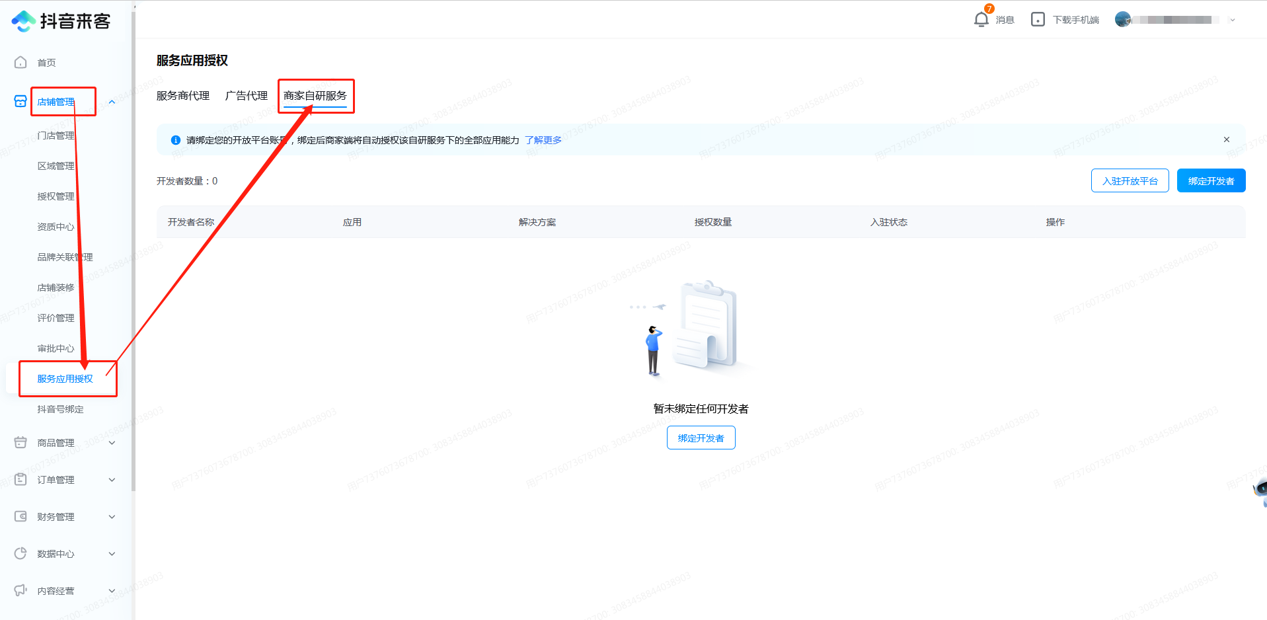Click the 了解更多 link
This screenshot has width=1267, height=620.
coord(543,140)
